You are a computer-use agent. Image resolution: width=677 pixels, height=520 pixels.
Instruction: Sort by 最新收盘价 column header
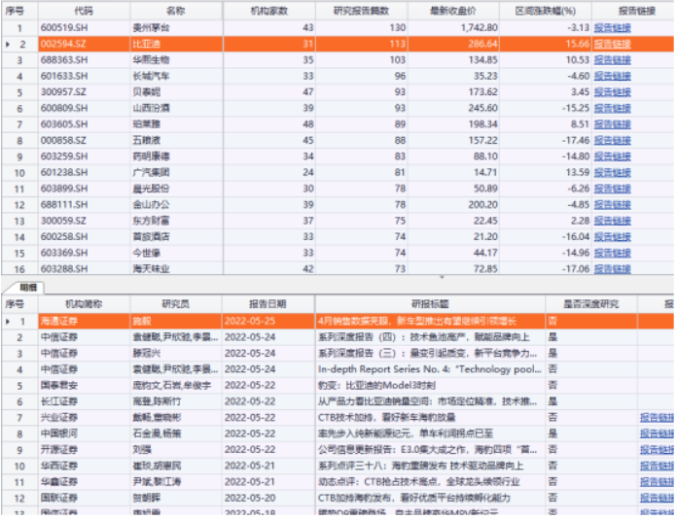(453, 11)
